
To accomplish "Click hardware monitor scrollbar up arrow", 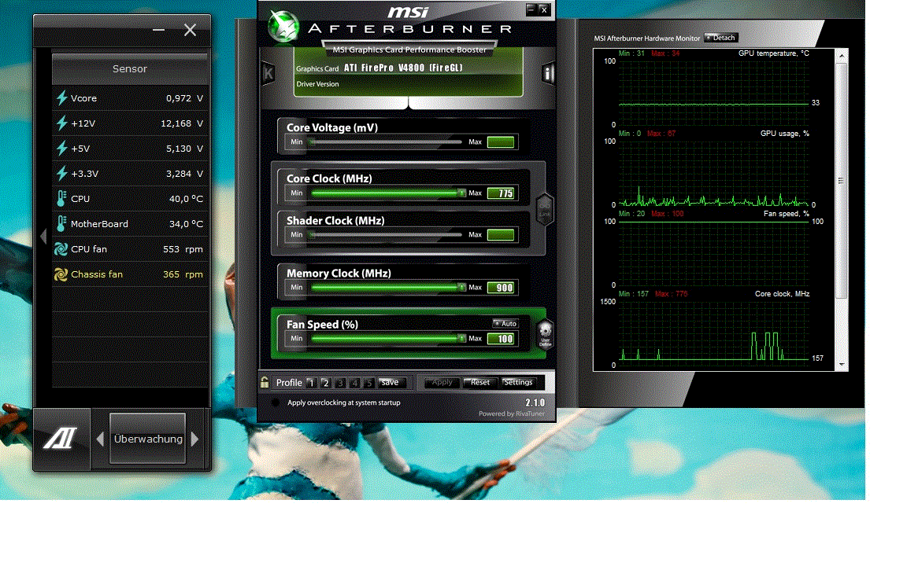I will [x=842, y=56].
